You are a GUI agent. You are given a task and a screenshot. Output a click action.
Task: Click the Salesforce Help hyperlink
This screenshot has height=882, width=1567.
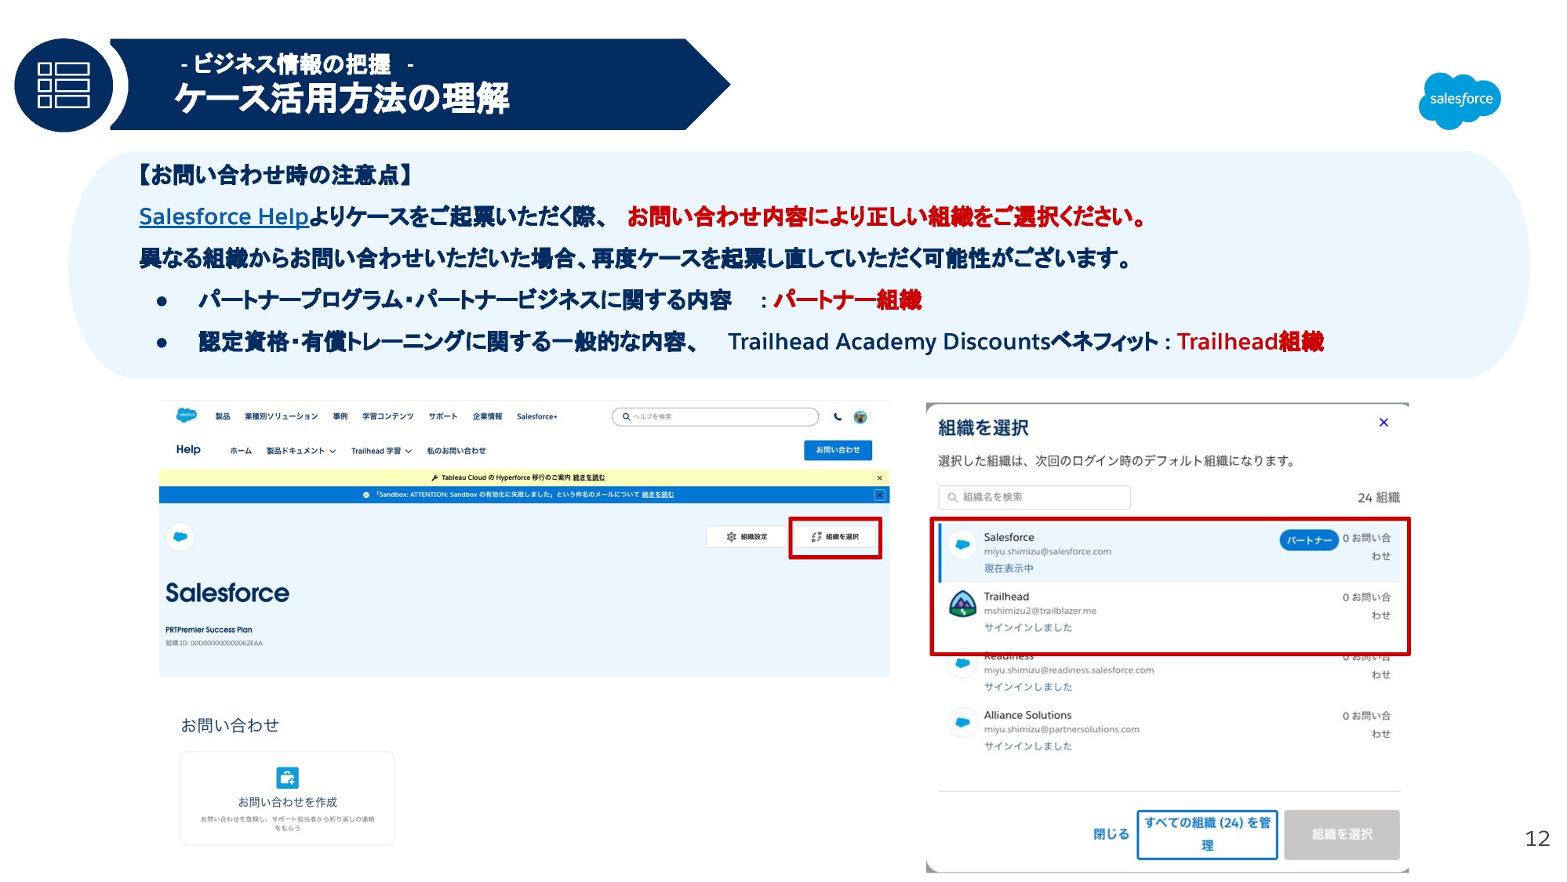pyautogui.click(x=224, y=216)
